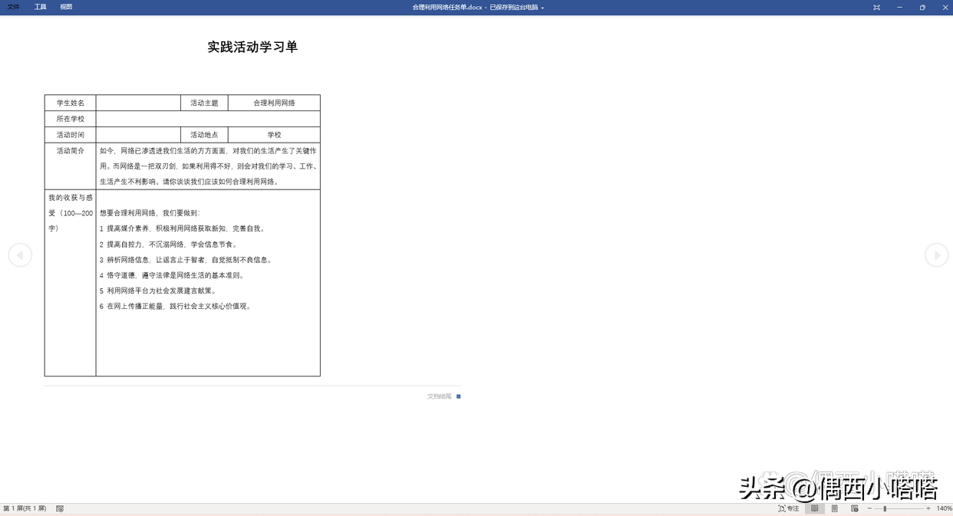The height and width of the screenshot is (516, 953).
Task: Toggle the two-page reading layout view
Action: [815, 508]
